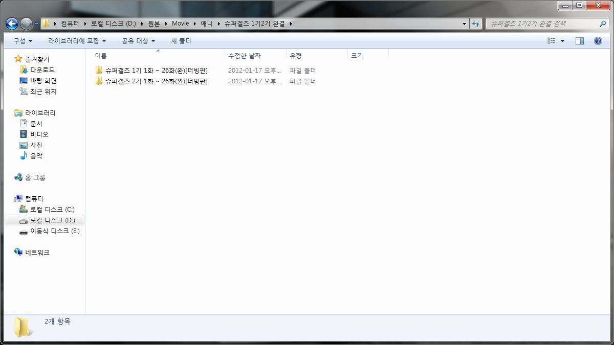Image resolution: width=614 pixels, height=345 pixels.
Task: Select 슈퍼걸즈 2기 folder in the list
Action: (x=156, y=81)
